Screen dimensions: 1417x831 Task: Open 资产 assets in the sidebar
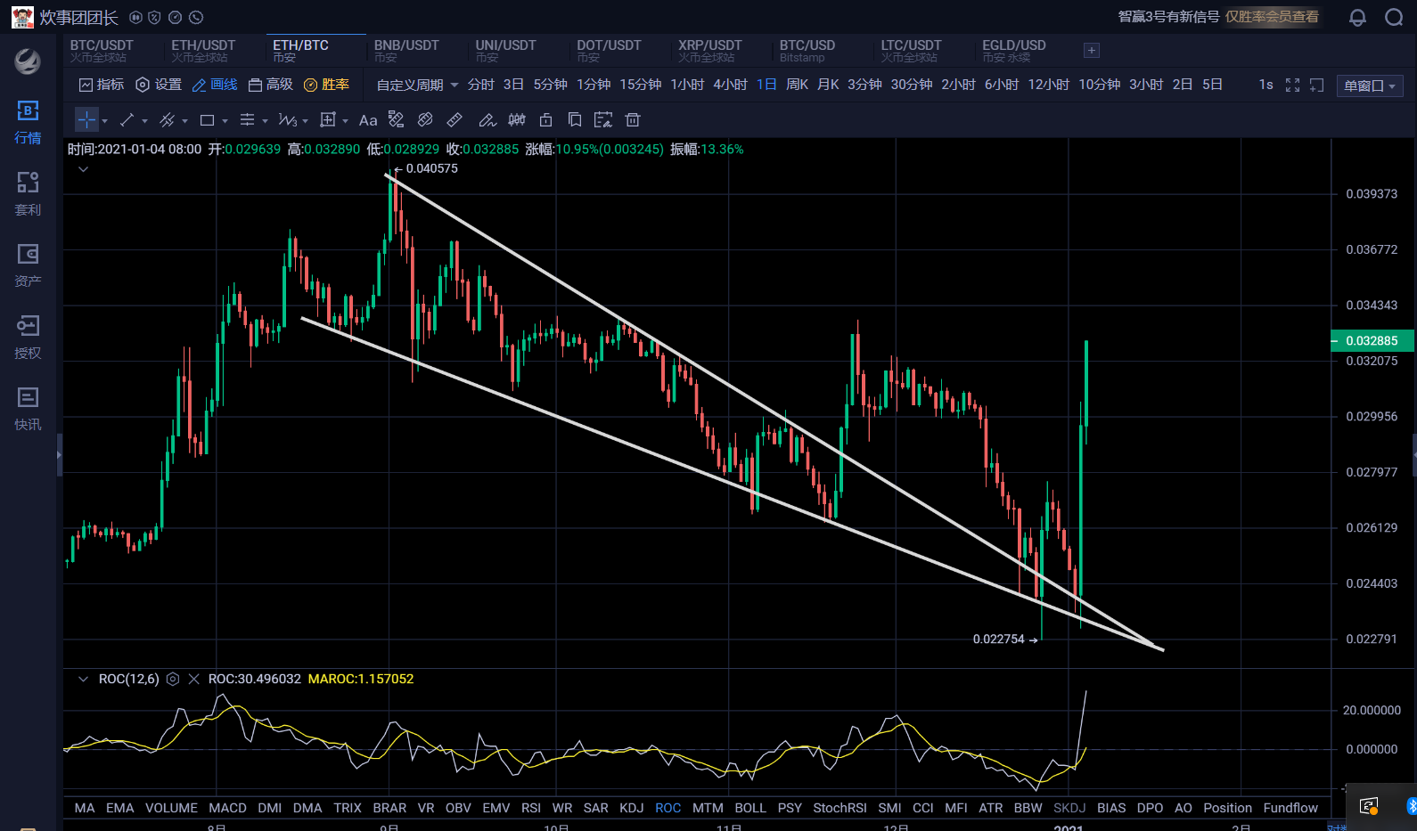(x=28, y=265)
